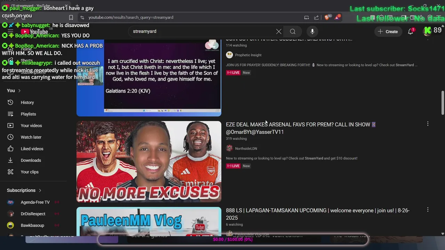The height and width of the screenshot is (250, 445).
Task: Click the Watch later clock icon
Action: [10, 137]
